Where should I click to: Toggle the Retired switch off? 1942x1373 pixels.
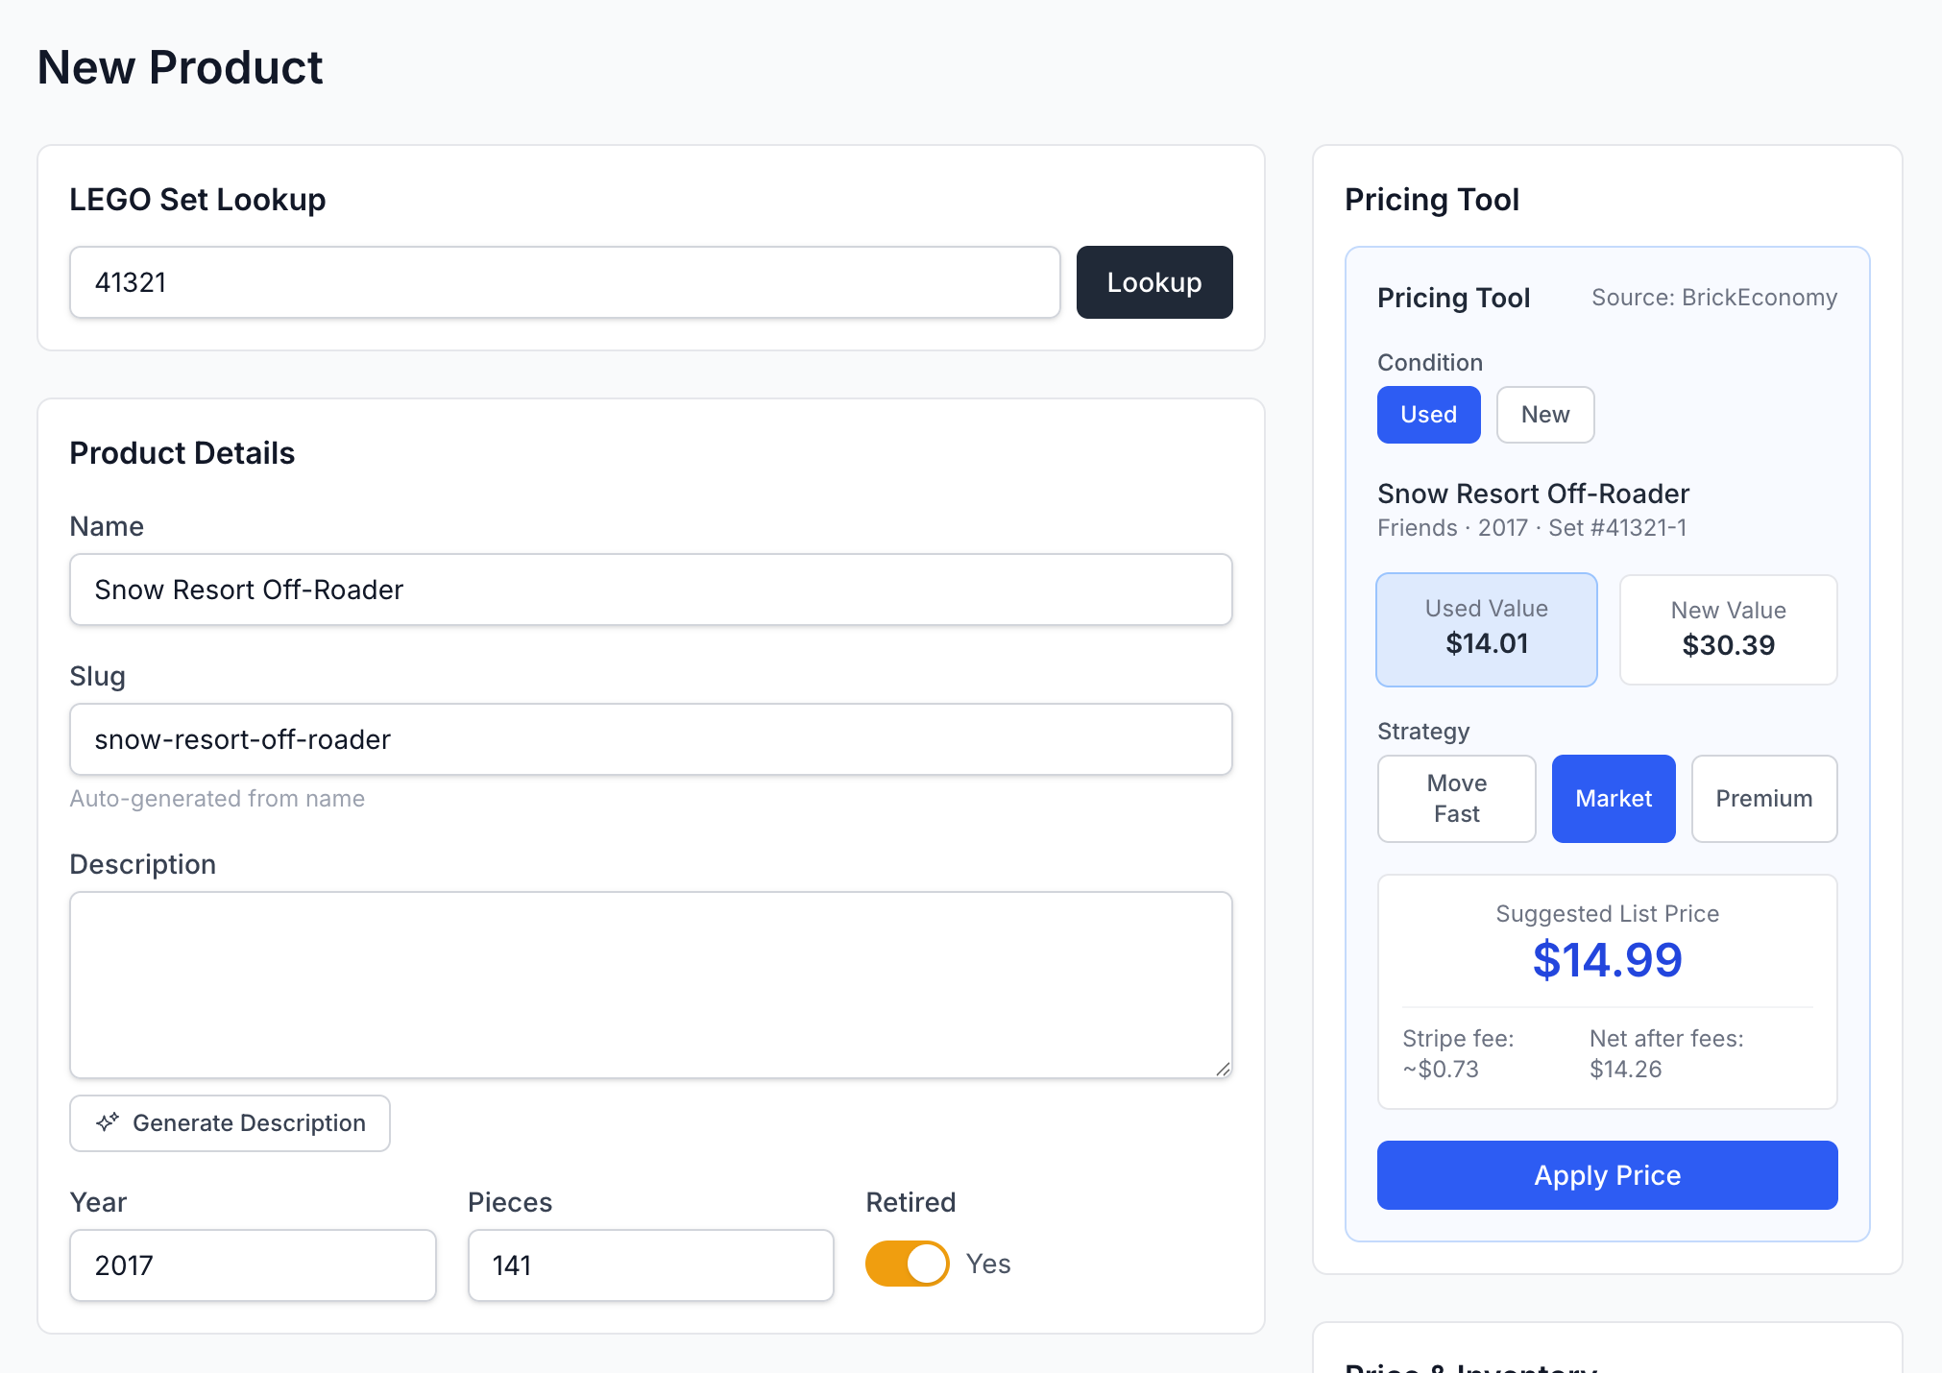[907, 1264]
